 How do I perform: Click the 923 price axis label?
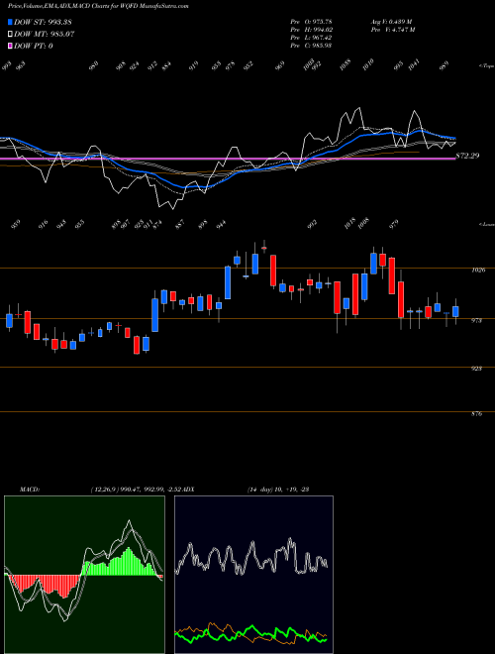pos(476,369)
